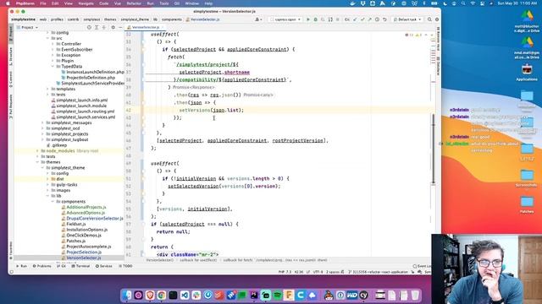Open the TODO tool window
Viewport: 542px width, 304px height.
pyautogui.click(x=125, y=266)
